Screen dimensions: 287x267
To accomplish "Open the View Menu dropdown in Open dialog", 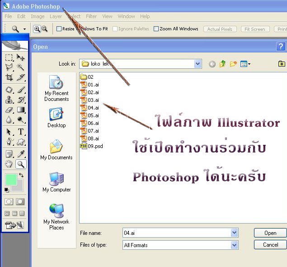I will pyautogui.click(x=245, y=64).
